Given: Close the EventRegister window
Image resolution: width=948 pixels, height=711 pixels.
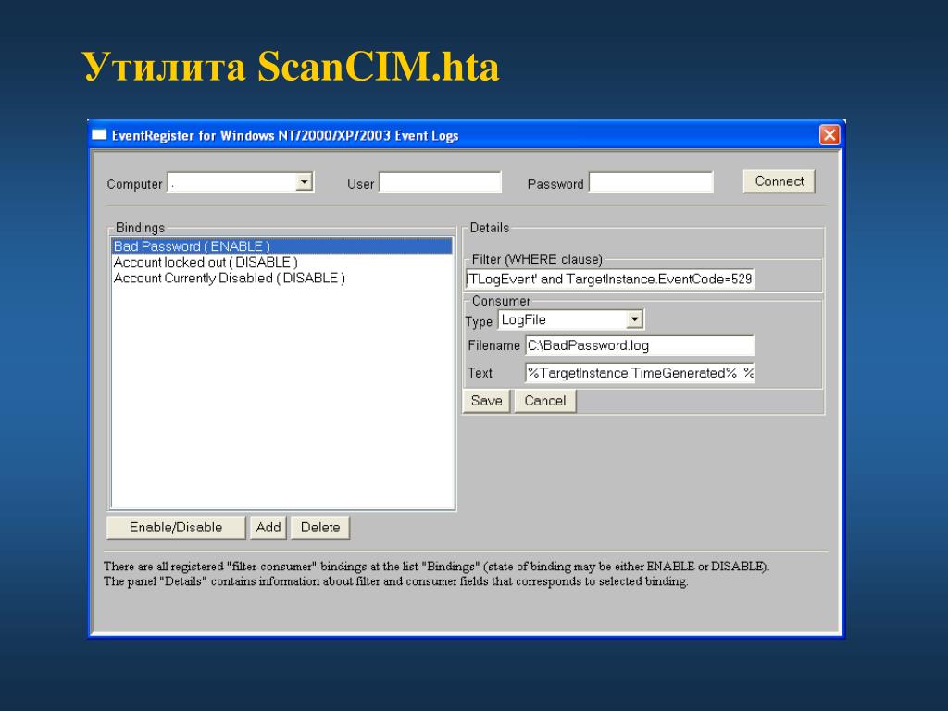Looking at the screenshot, I should click(x=829, y=135).
